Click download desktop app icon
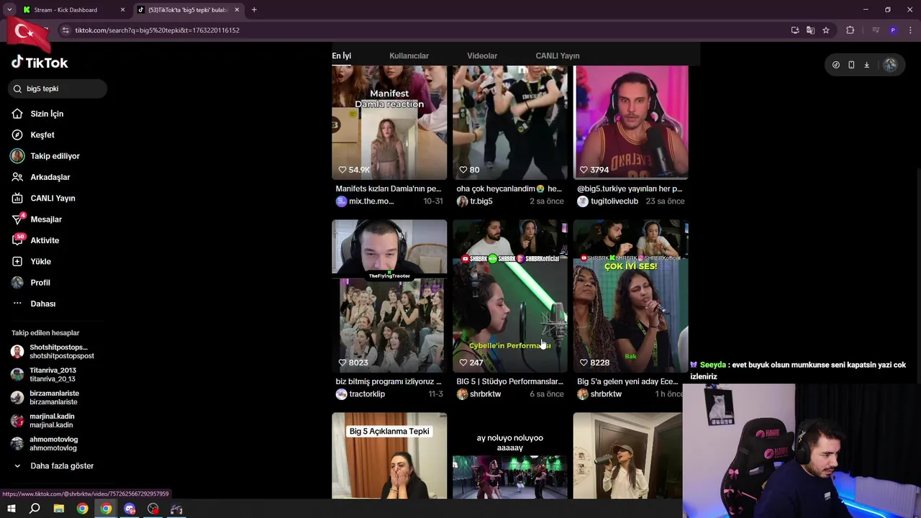Viewport: 921px width, 518px height. [x=866, y=65]
